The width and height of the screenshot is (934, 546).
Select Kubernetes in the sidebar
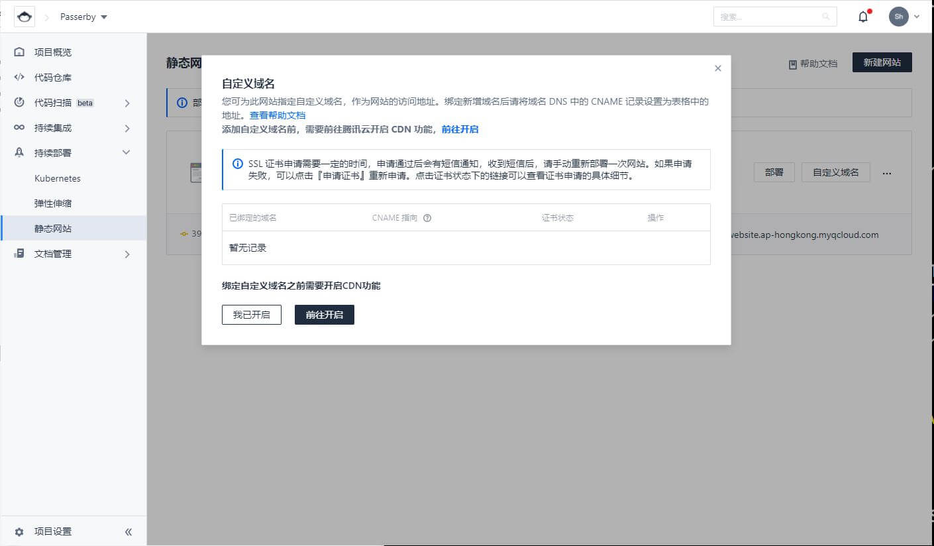58,179
